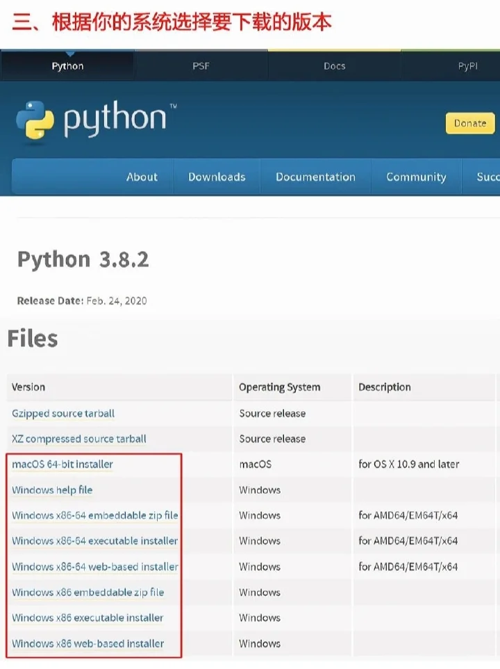The image size is (500, 669).
Task: Click AMD64 description in x86-64 web-based row
Action: click(408, 567)
